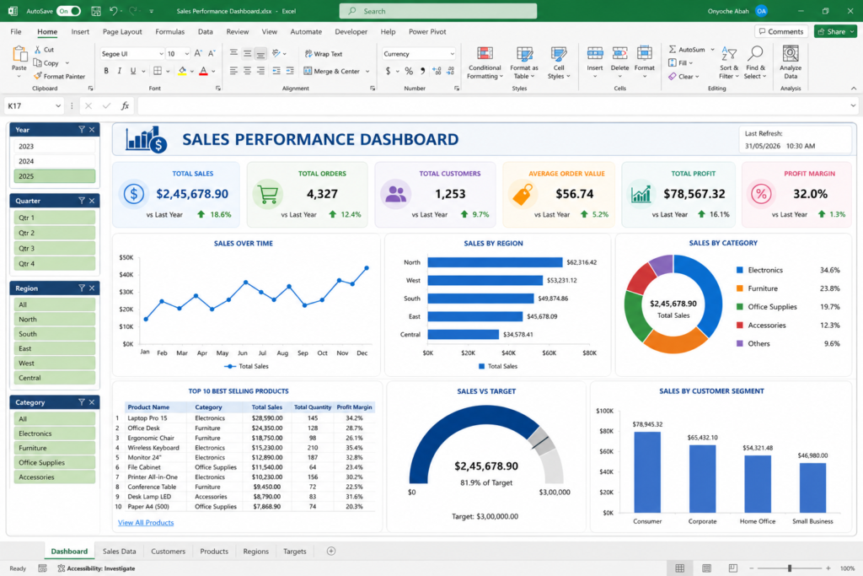The image size is (863, 576).
Task: Click the AutoSum sigma icon
Action: click(672, 50)
